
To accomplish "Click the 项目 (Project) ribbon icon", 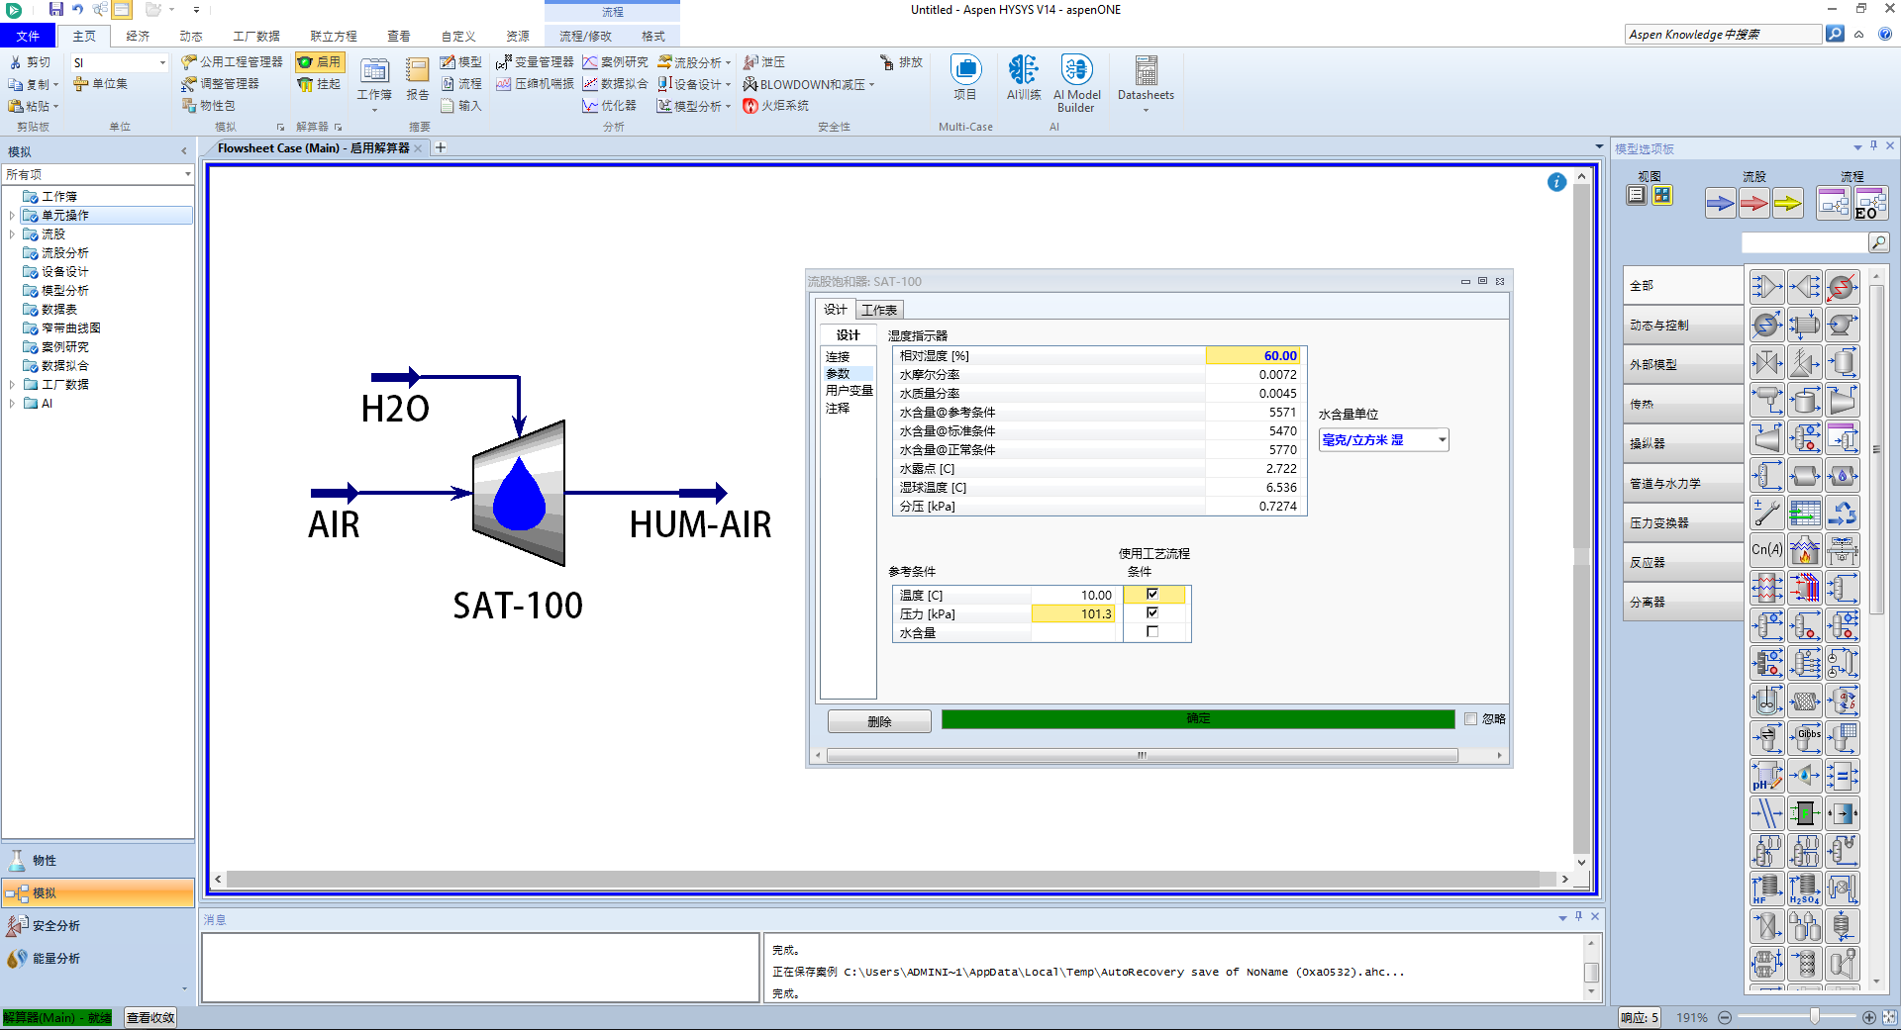I will pyautogui.click(x=965, y=71).
